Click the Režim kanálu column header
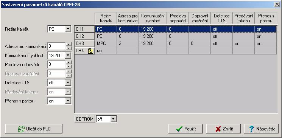Image resolution: width=282 pixels, height=138 pixels. click(x=106, y=18)
